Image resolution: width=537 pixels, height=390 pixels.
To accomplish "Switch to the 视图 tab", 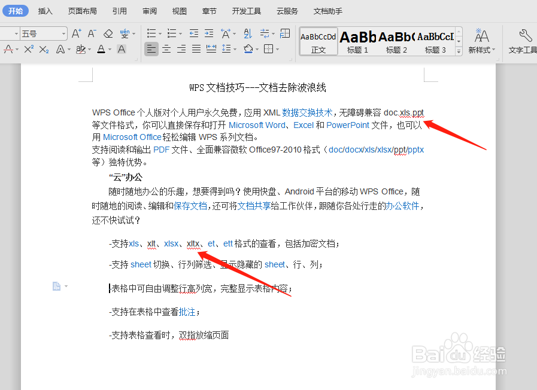I will 180,11.
